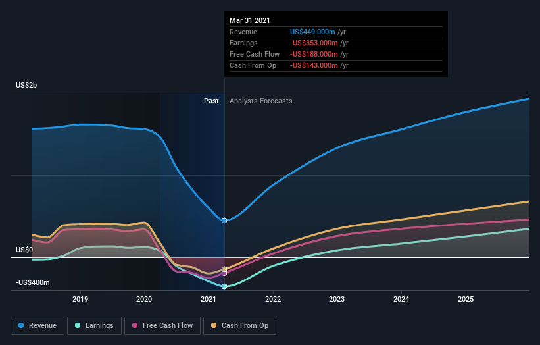540x345 pixels.
Task: Click the Revenue row label in tooltip
Action: pyautogui.click(x=243, y=32)
